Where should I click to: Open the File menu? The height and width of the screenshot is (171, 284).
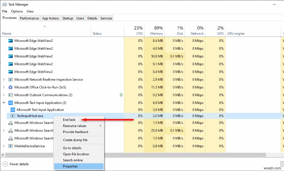5,11
